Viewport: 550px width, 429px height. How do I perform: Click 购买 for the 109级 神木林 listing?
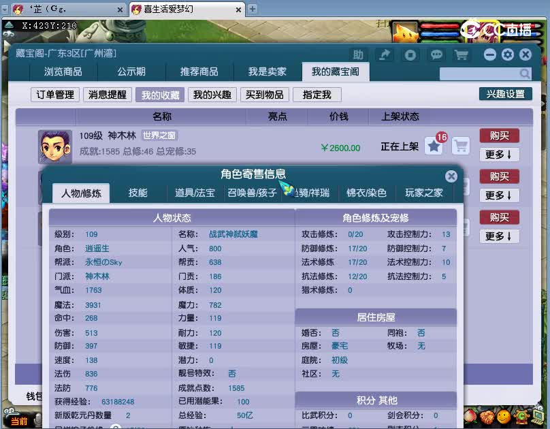(500, 136)
